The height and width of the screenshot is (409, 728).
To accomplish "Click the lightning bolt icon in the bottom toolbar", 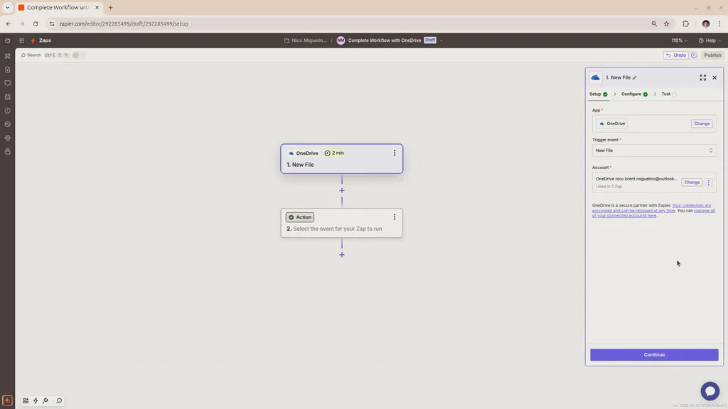I will [x=35, y=400].
